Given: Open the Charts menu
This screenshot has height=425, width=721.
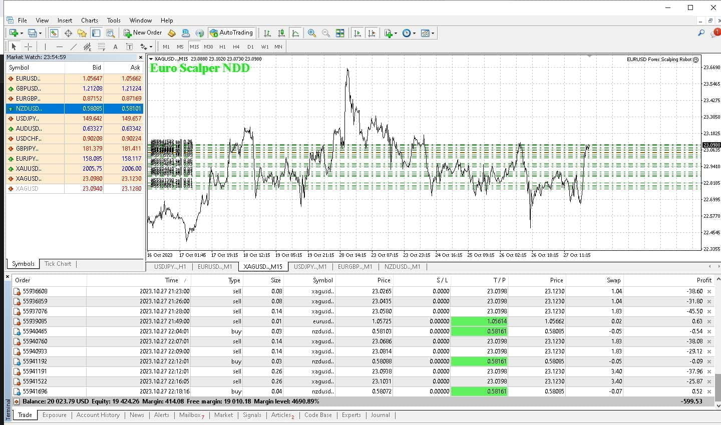Looking at the screenshot, I should tap(90, 21).
